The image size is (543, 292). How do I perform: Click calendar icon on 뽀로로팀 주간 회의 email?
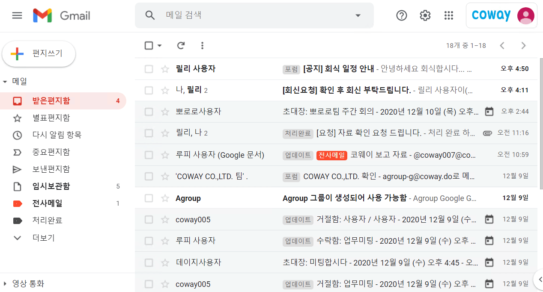[x=489, y=112]
